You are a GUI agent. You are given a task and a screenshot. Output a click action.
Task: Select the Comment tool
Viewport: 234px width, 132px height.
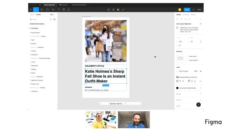(x=68, y=10)
